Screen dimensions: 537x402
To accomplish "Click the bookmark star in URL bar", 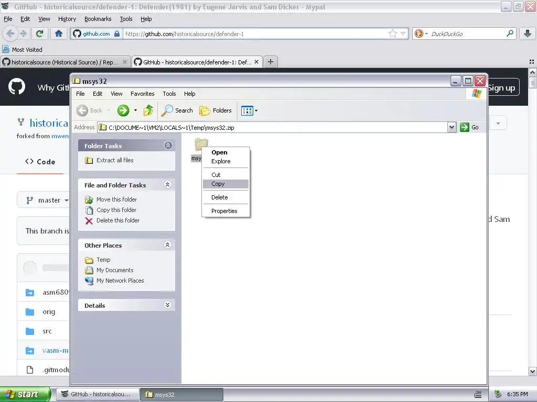I will click(392, 33).
